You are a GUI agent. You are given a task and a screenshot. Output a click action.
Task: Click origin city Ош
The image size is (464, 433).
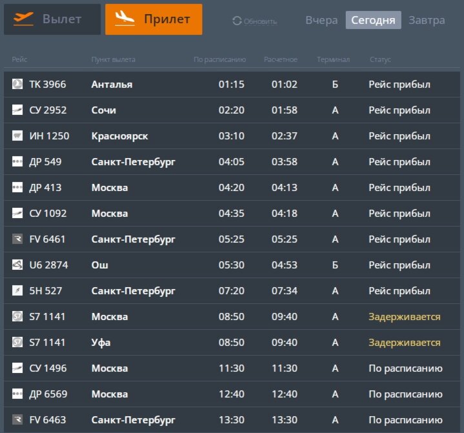[100, 265]
